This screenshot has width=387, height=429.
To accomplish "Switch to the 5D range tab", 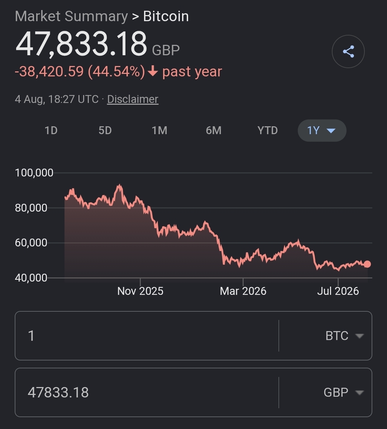I will pyautogui.click(x=105, y=131).
